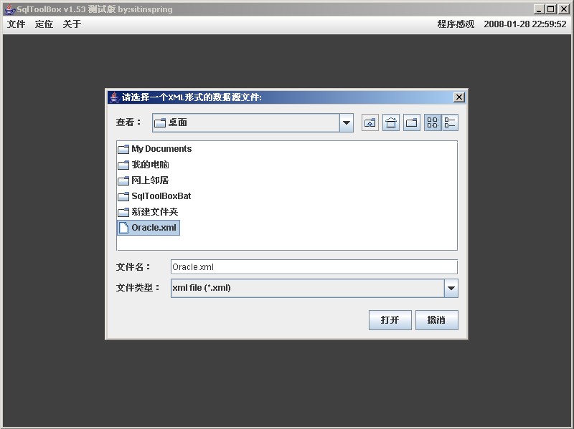Switch to list view toggle

433,122
